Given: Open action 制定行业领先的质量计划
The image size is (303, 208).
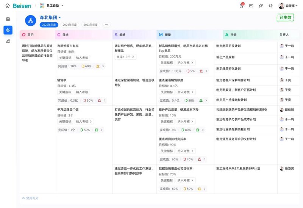Looking at the screenshot, I should pos(233,129).
